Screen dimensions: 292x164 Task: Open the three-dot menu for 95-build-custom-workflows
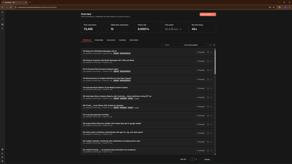click(211, 133)
